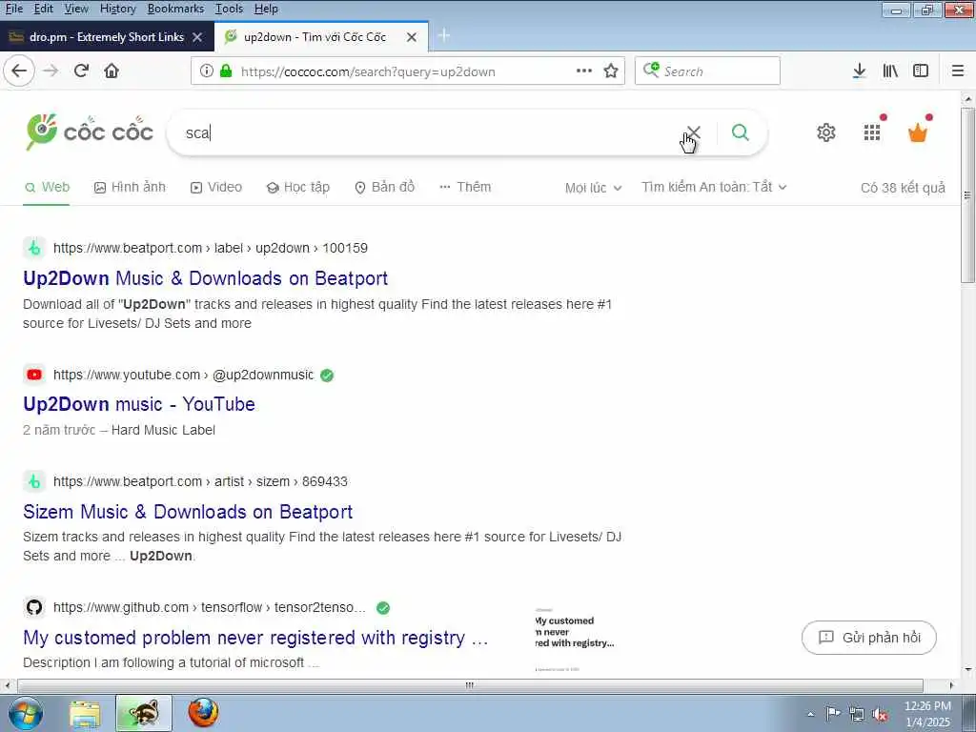Click the network tray icon
This screenshot has height=732, width=976.
[857, 715]
